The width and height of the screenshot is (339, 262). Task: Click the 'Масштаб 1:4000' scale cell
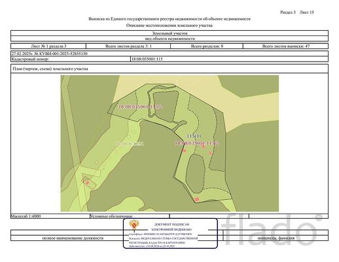coord(50,216)
